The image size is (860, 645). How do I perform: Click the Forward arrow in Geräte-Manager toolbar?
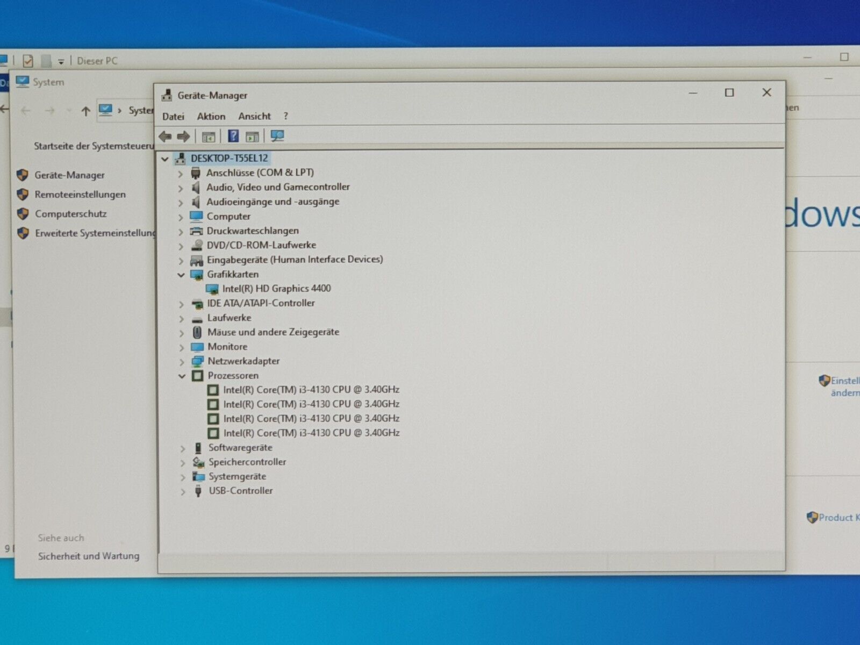tap(183, 137)
